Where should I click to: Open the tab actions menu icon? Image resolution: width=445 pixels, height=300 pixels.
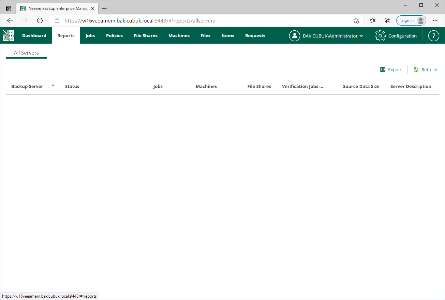click(9, 9)
